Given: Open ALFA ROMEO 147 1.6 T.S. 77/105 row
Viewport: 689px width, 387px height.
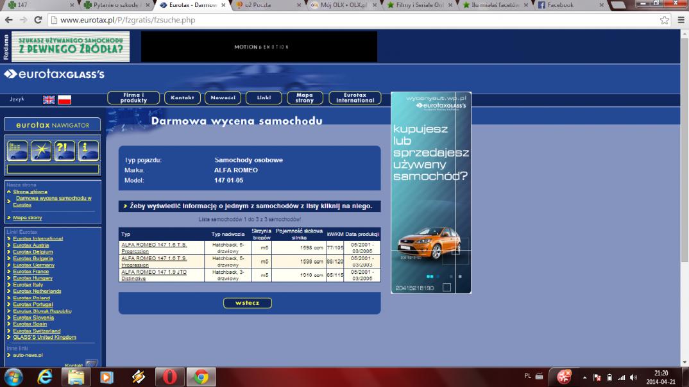Looking at the screenshot, I should 154,248.
